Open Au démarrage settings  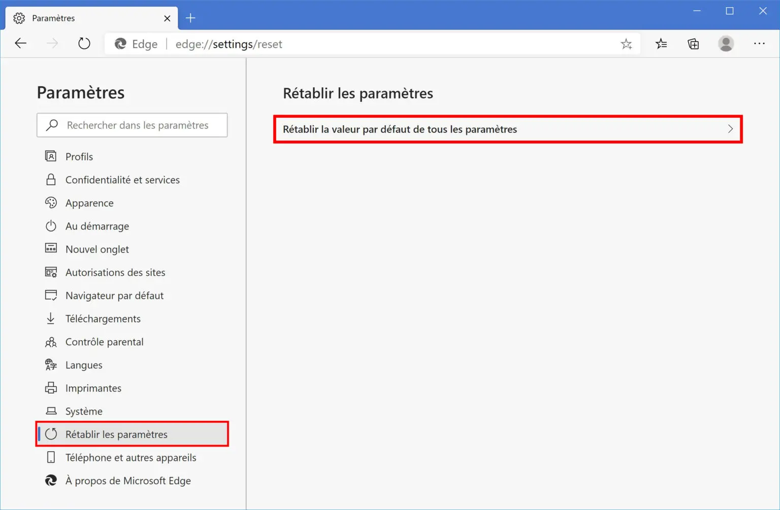pos(97,226)
